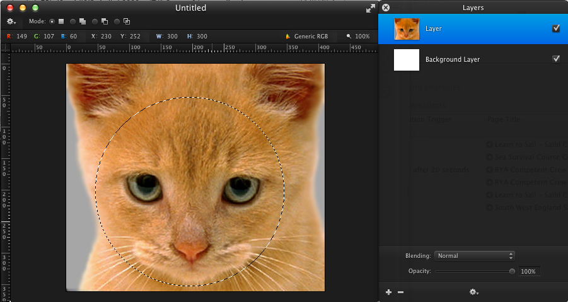Hide the cat Layer via its checkbox

coord(556,28)
